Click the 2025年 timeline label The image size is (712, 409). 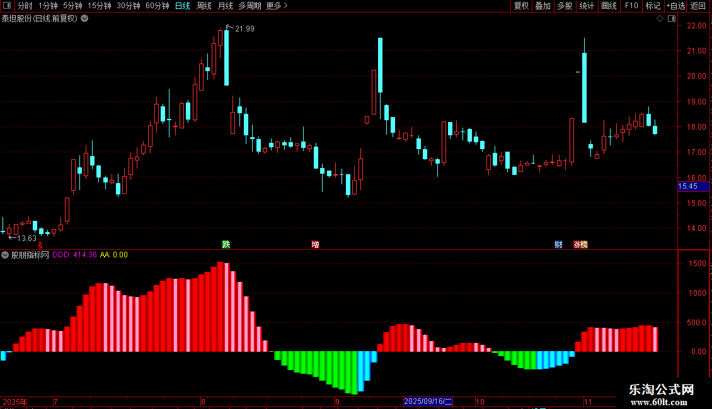tap(15, 401)
